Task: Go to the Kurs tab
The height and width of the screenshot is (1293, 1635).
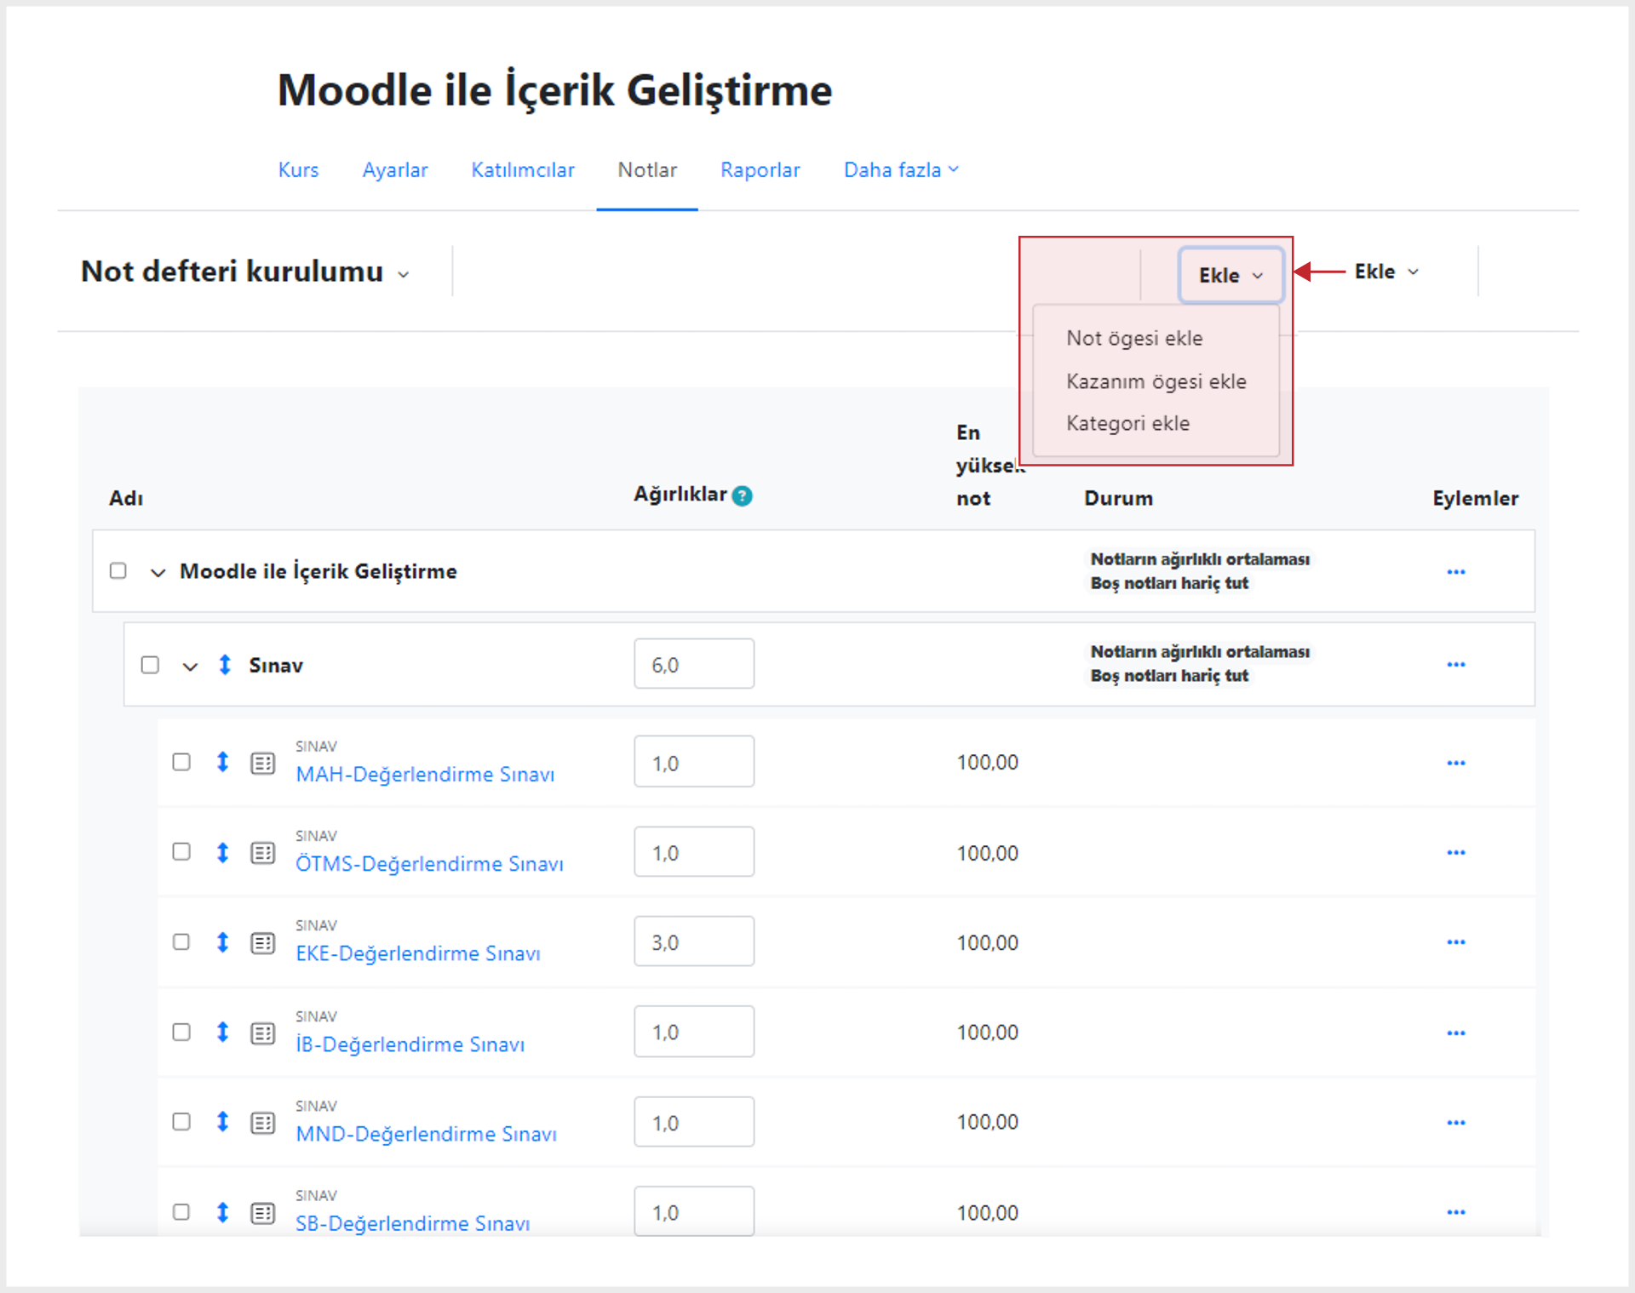Action: pyautogui.click(x=298, y=170)
